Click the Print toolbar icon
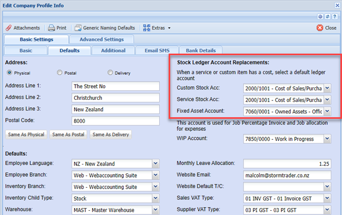This screenshot has width=342, height=215. click(52, 28)
